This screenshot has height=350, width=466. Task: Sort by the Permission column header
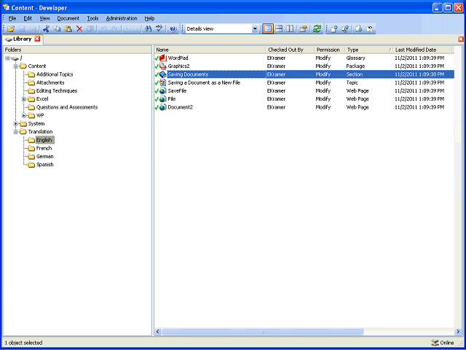coord(330,50)
